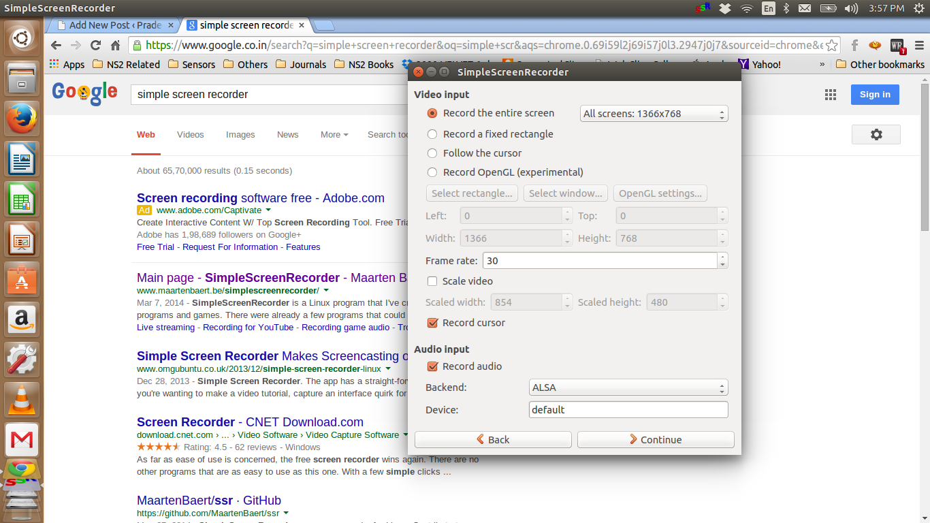Select the Videos search tab
This screenshot has height=523, width=930.
tap(191, 135)
